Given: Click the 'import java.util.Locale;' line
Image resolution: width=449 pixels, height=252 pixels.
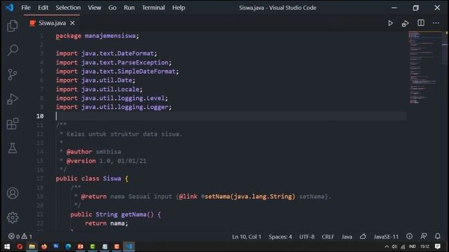Looking at the screenshot, I should pyautogui.click(x=99, y=89).
